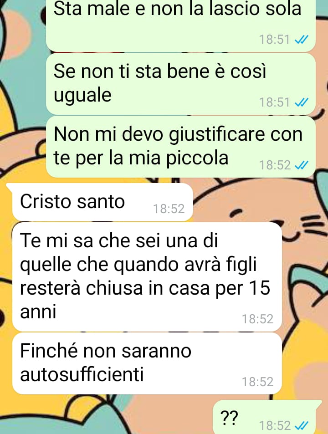
Task: Click the 18:52 timestamp on 'autosufficienti' message
Action: (x=258, y=382)
